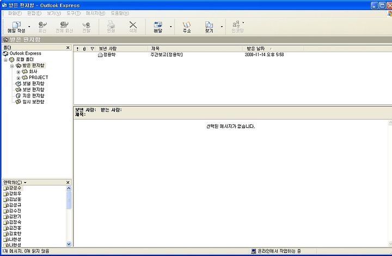Screen dimensions: 392x256
Task: Open the 보낼 편지함 outbox folder
Action: coord(33,83)
